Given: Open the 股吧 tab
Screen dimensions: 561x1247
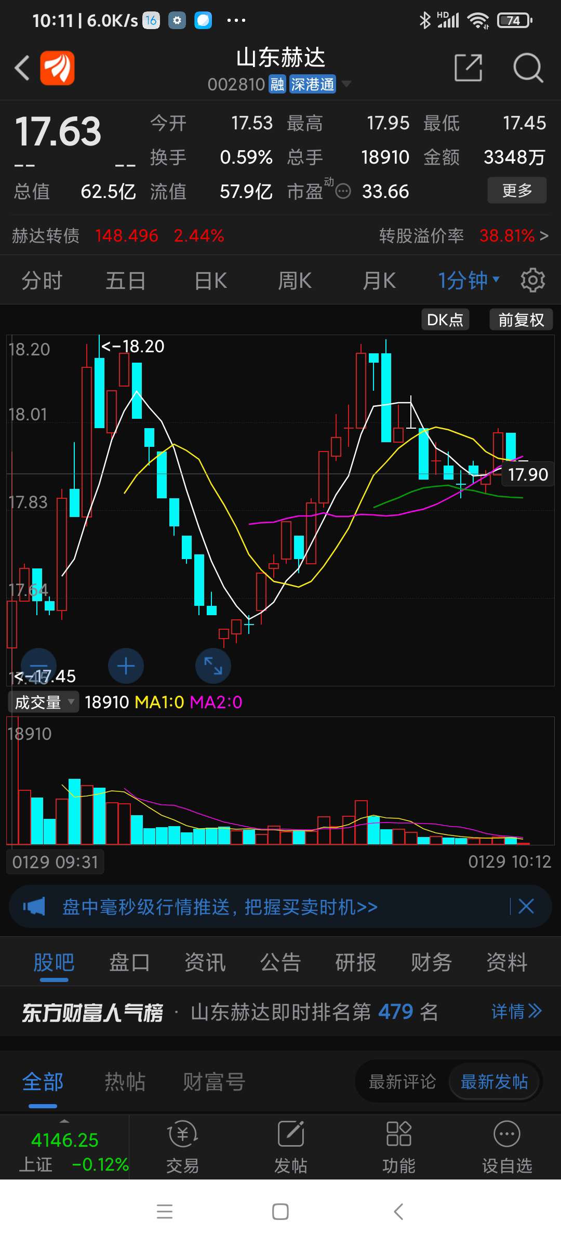Looking at the screenshot, I should tap(54, 962).
